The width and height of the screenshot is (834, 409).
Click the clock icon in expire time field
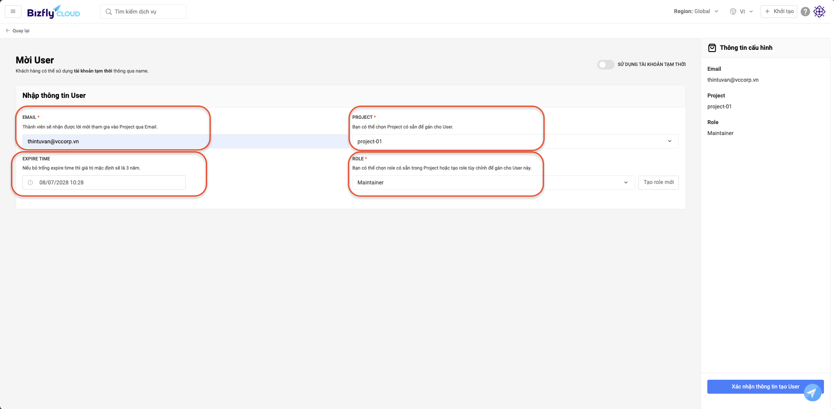(31, 183)
